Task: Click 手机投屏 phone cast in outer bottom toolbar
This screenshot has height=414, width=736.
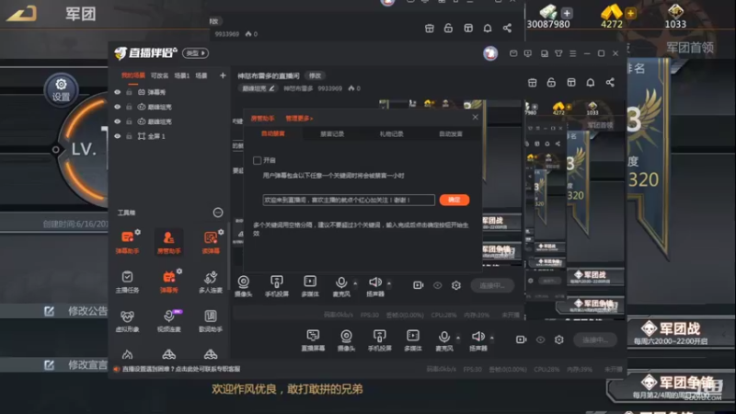Action: (380, 340)
